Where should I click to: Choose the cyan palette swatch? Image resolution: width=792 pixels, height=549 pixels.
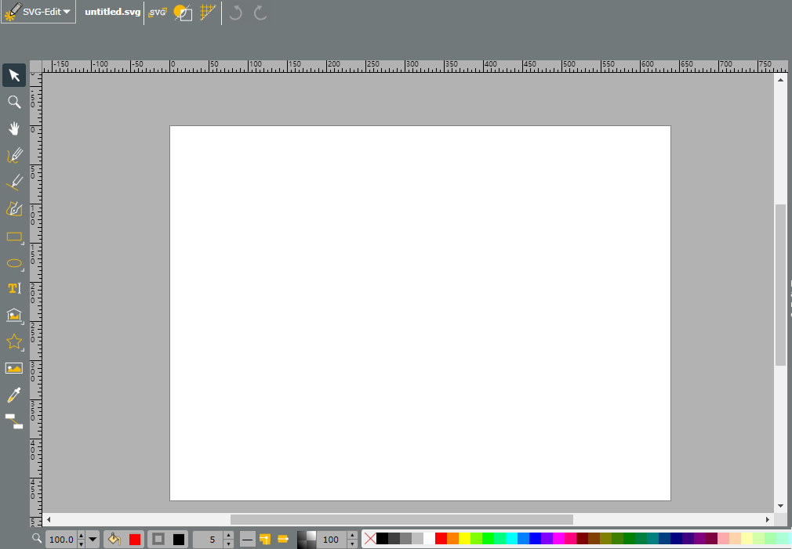pos(512,538)
